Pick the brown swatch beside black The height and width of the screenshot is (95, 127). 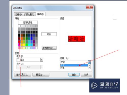point(22,35)
